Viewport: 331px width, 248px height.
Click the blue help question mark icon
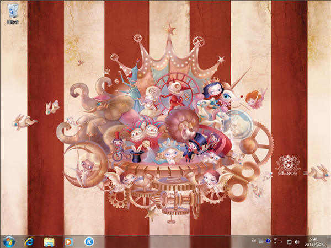(x=268, y=241)
